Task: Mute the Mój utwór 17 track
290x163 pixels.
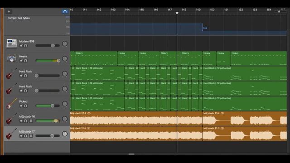Action: coord(21,136)
